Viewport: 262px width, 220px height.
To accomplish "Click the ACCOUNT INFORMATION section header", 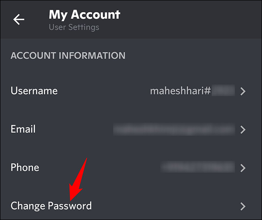I will click(x=68, y=55).
